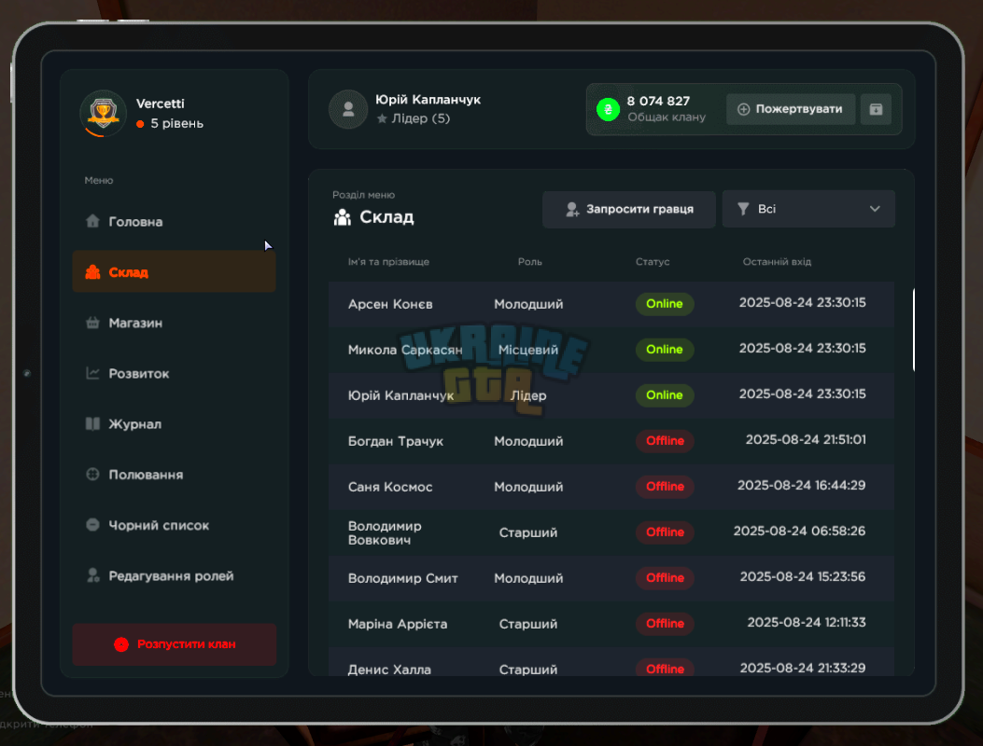The width and height of the screenshot is (983, 746).
Task: Click the group icon next to Склад heading
Action: tap(343, 217)
